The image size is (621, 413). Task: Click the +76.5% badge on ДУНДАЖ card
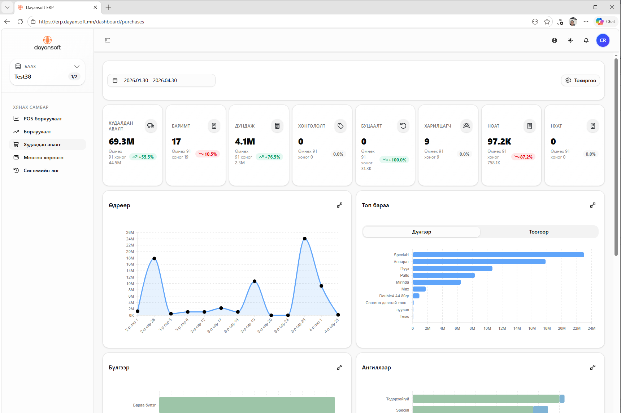(269, 157)
